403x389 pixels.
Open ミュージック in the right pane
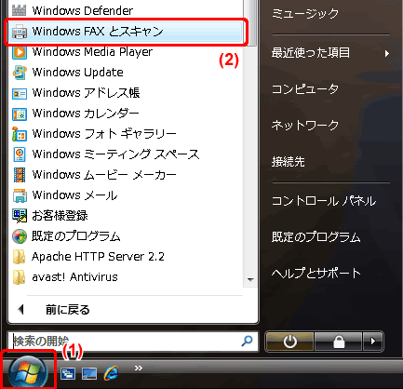coord(304,14)
